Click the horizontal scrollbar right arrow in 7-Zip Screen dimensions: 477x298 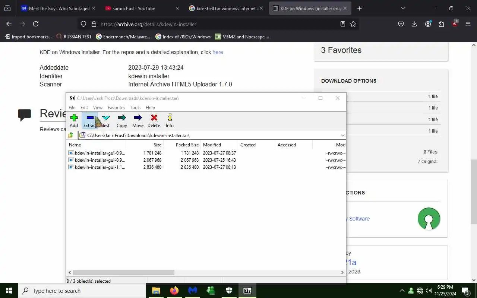[x=342, y=272]
